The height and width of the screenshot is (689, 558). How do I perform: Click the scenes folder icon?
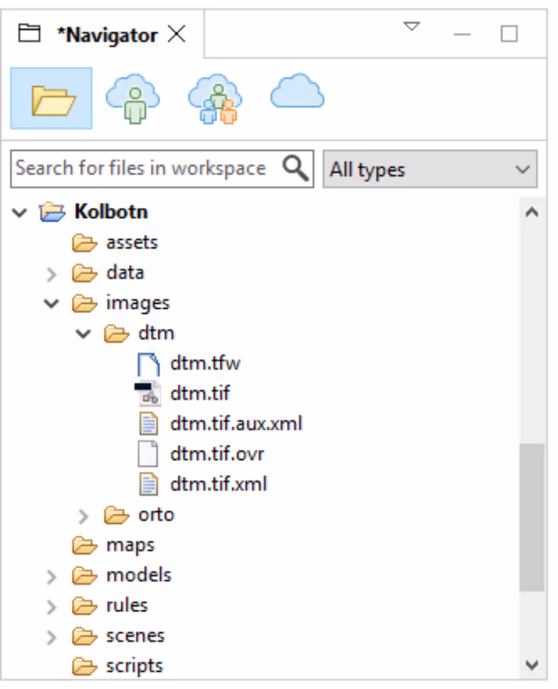(x=85, y=637)
